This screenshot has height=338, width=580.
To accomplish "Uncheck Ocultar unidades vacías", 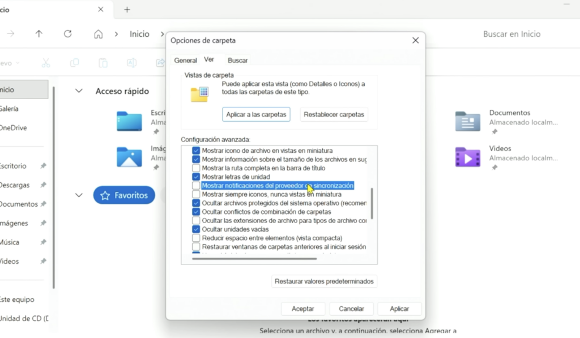I will [196, 229].
